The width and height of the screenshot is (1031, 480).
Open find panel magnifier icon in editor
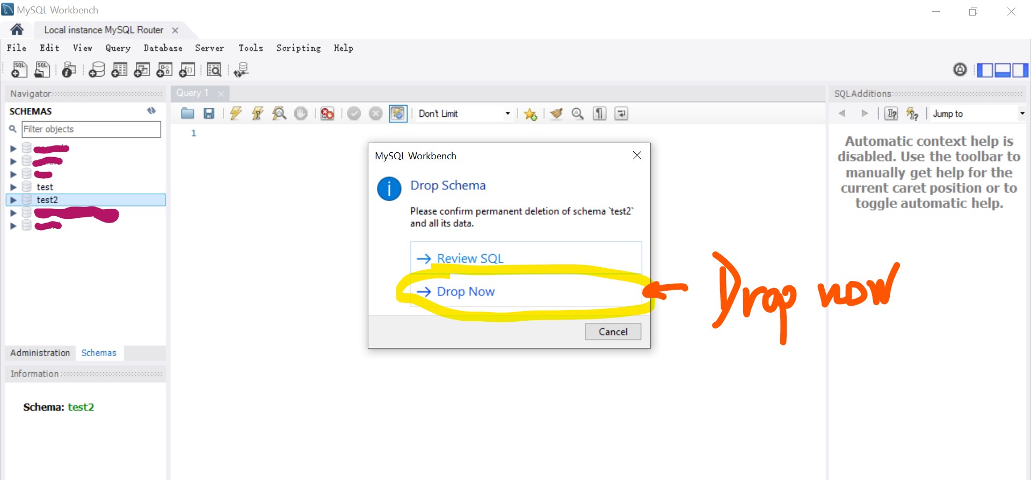click(x=578, y=113)
